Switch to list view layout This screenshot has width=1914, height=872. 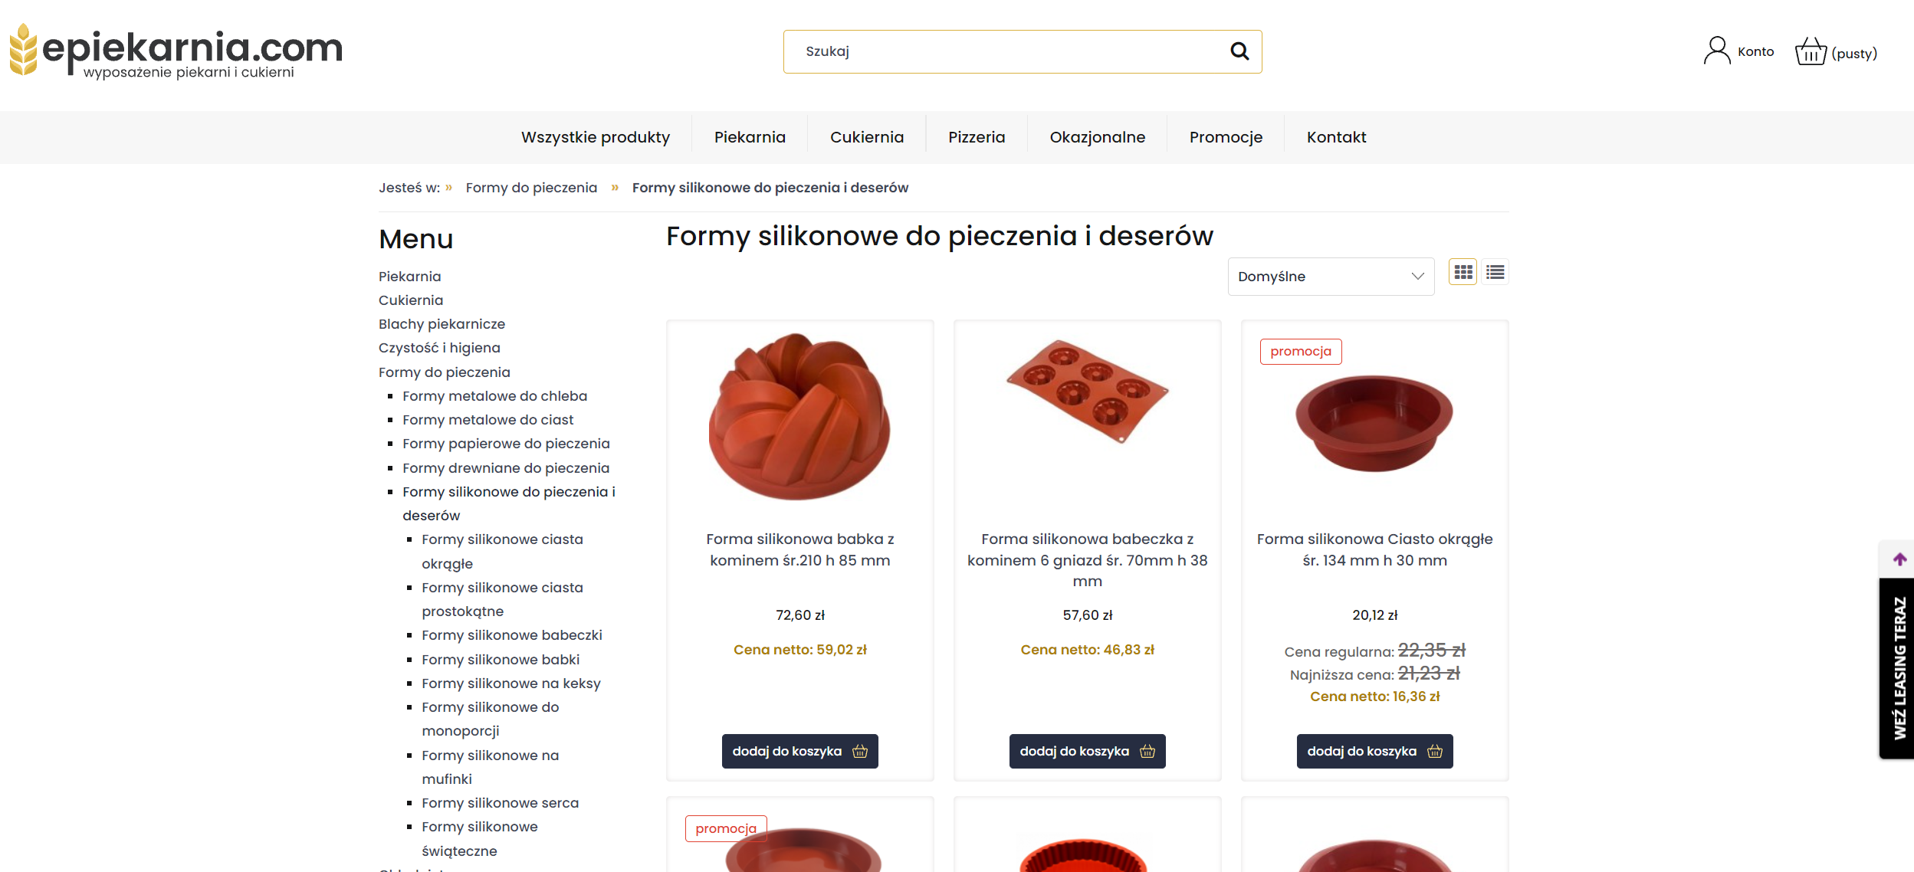[1495, 272]
